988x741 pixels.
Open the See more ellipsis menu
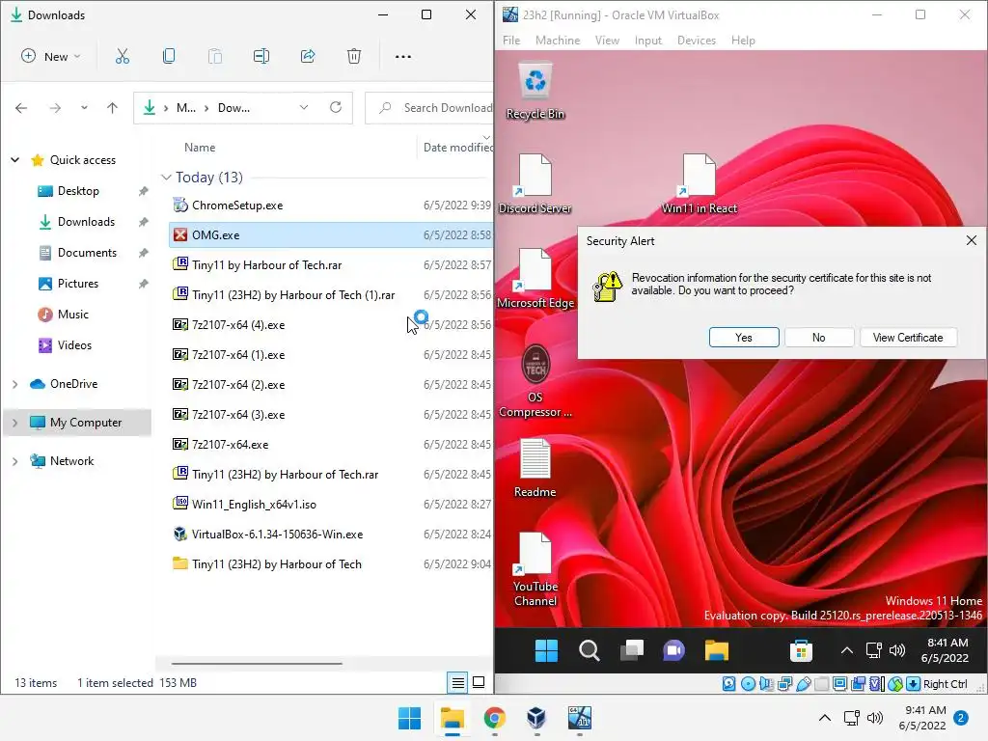[403, 57]
